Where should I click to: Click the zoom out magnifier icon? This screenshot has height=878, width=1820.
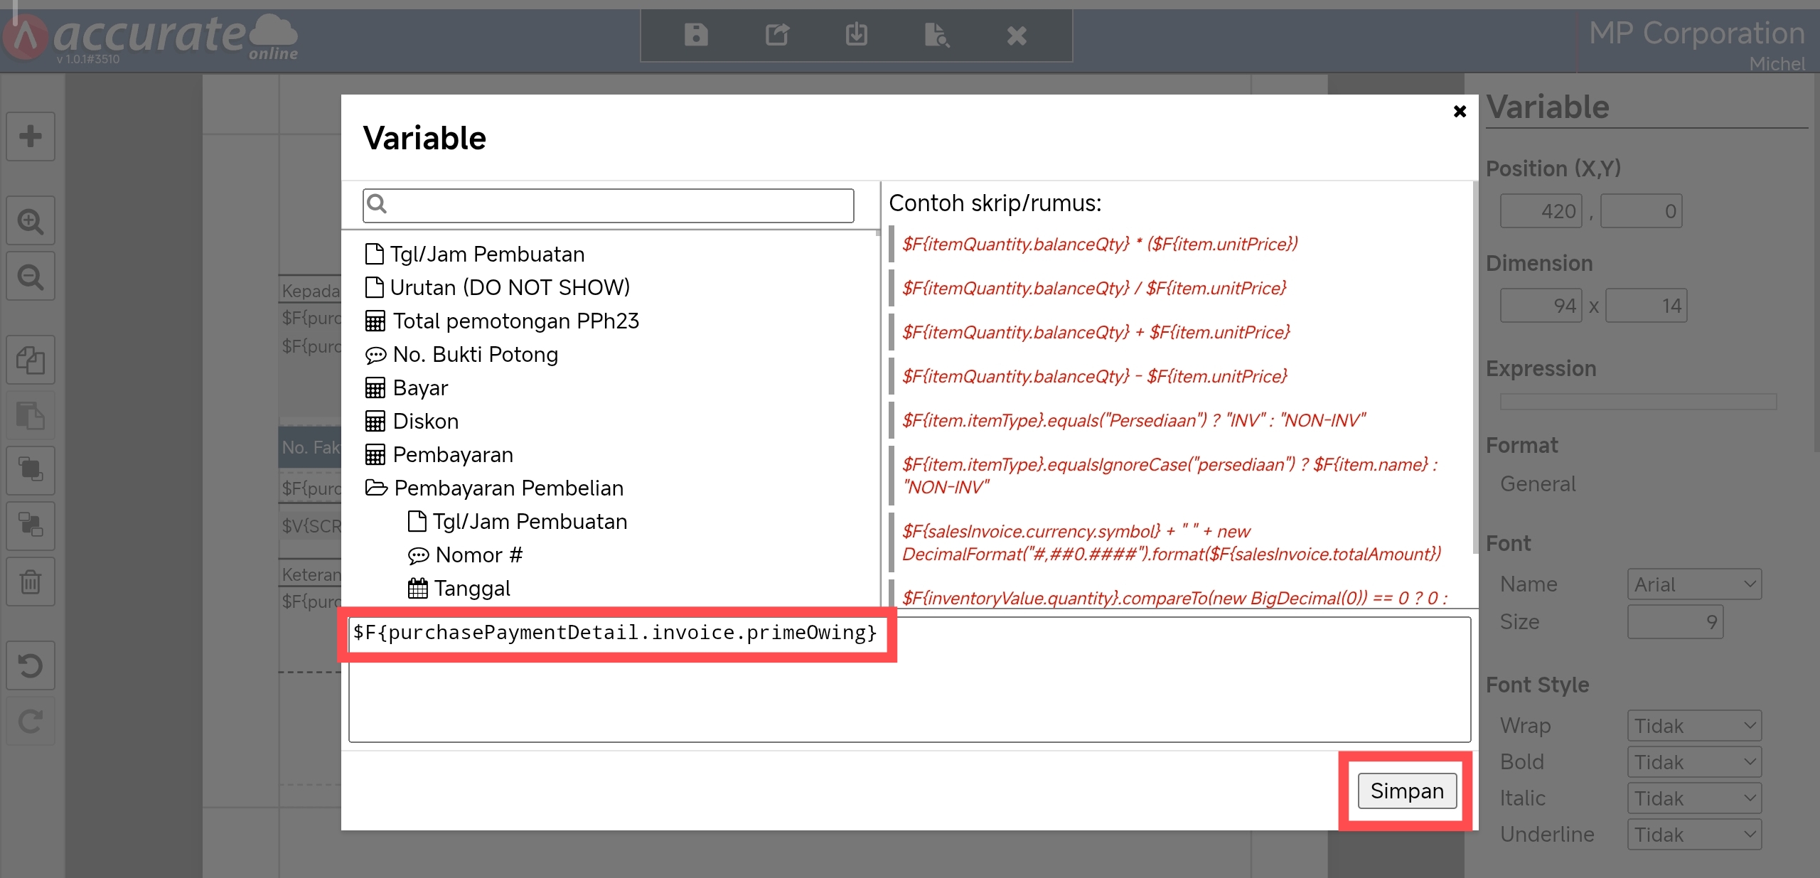click(31, 277)
